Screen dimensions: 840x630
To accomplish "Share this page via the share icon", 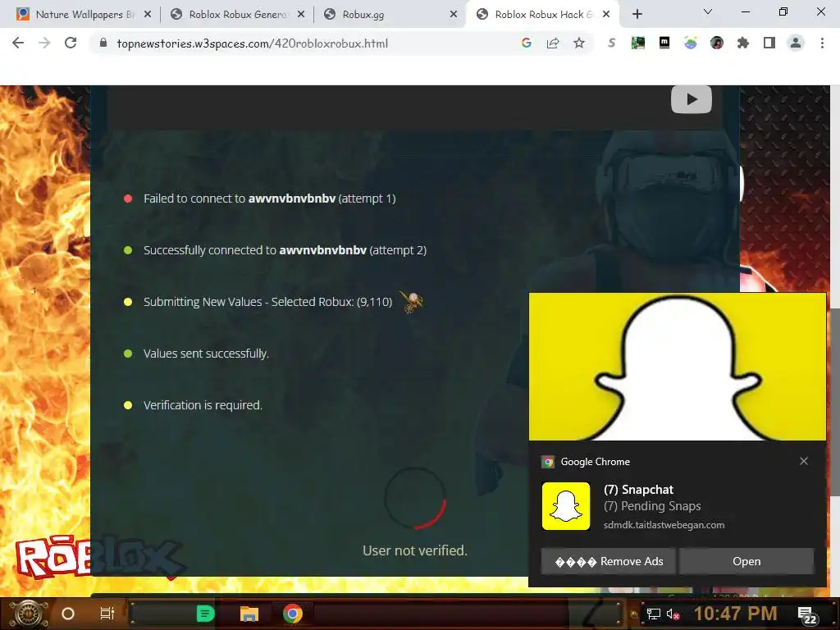I will point(553,43).
